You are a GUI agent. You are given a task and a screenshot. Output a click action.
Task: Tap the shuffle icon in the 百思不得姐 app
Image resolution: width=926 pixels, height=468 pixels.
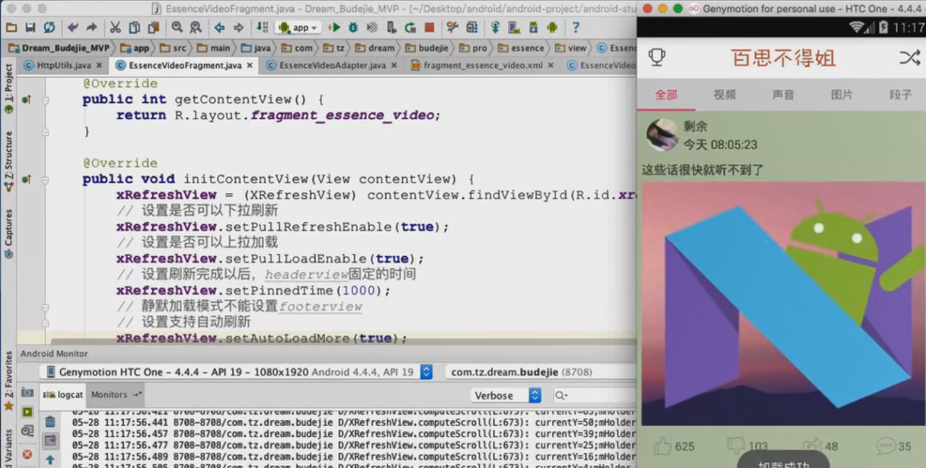point(909,58)
